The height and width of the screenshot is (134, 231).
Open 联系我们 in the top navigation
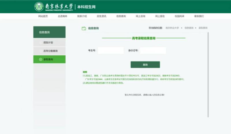[199, 16]
